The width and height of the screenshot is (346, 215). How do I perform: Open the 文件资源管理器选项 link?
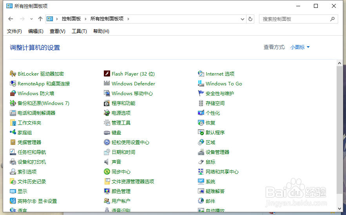click(133, 181)
